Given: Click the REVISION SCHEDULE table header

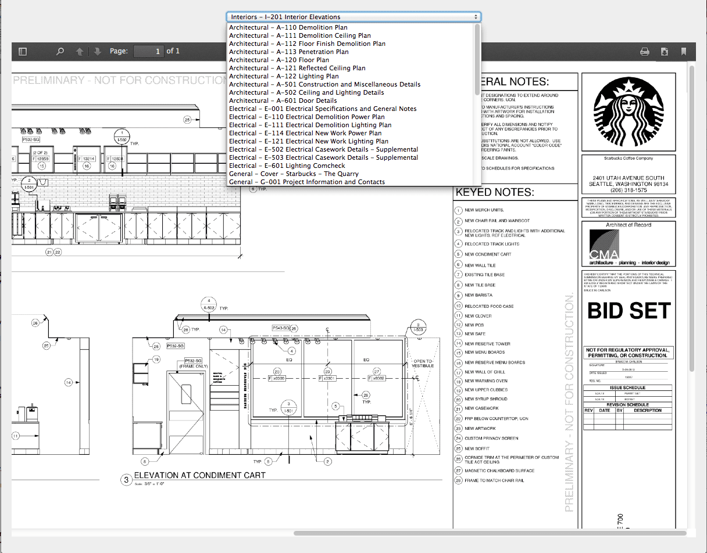Looking at the screenshot, I should coord(627,405).
